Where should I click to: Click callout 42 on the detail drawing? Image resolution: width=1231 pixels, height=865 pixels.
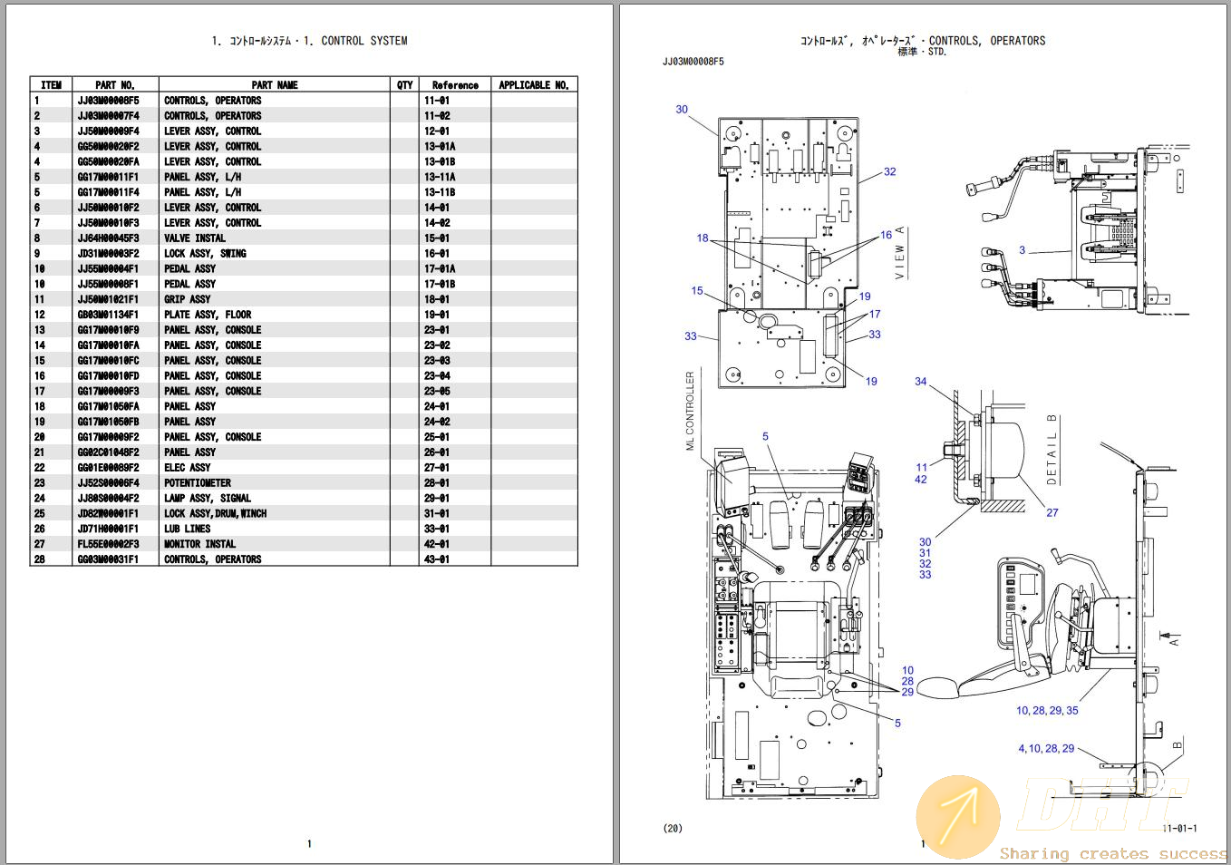point(921,480)
